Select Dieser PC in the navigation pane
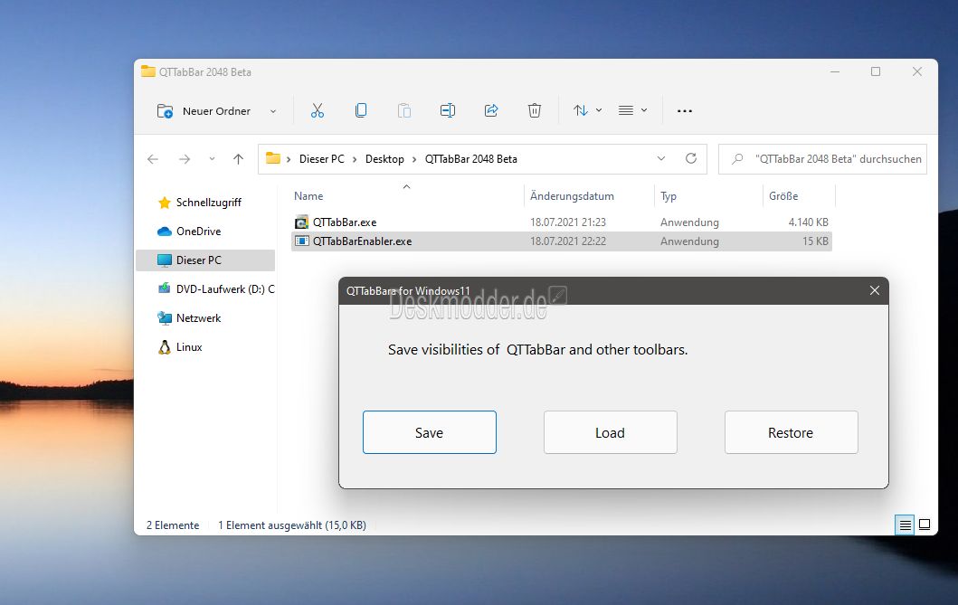 coord(205,260)
